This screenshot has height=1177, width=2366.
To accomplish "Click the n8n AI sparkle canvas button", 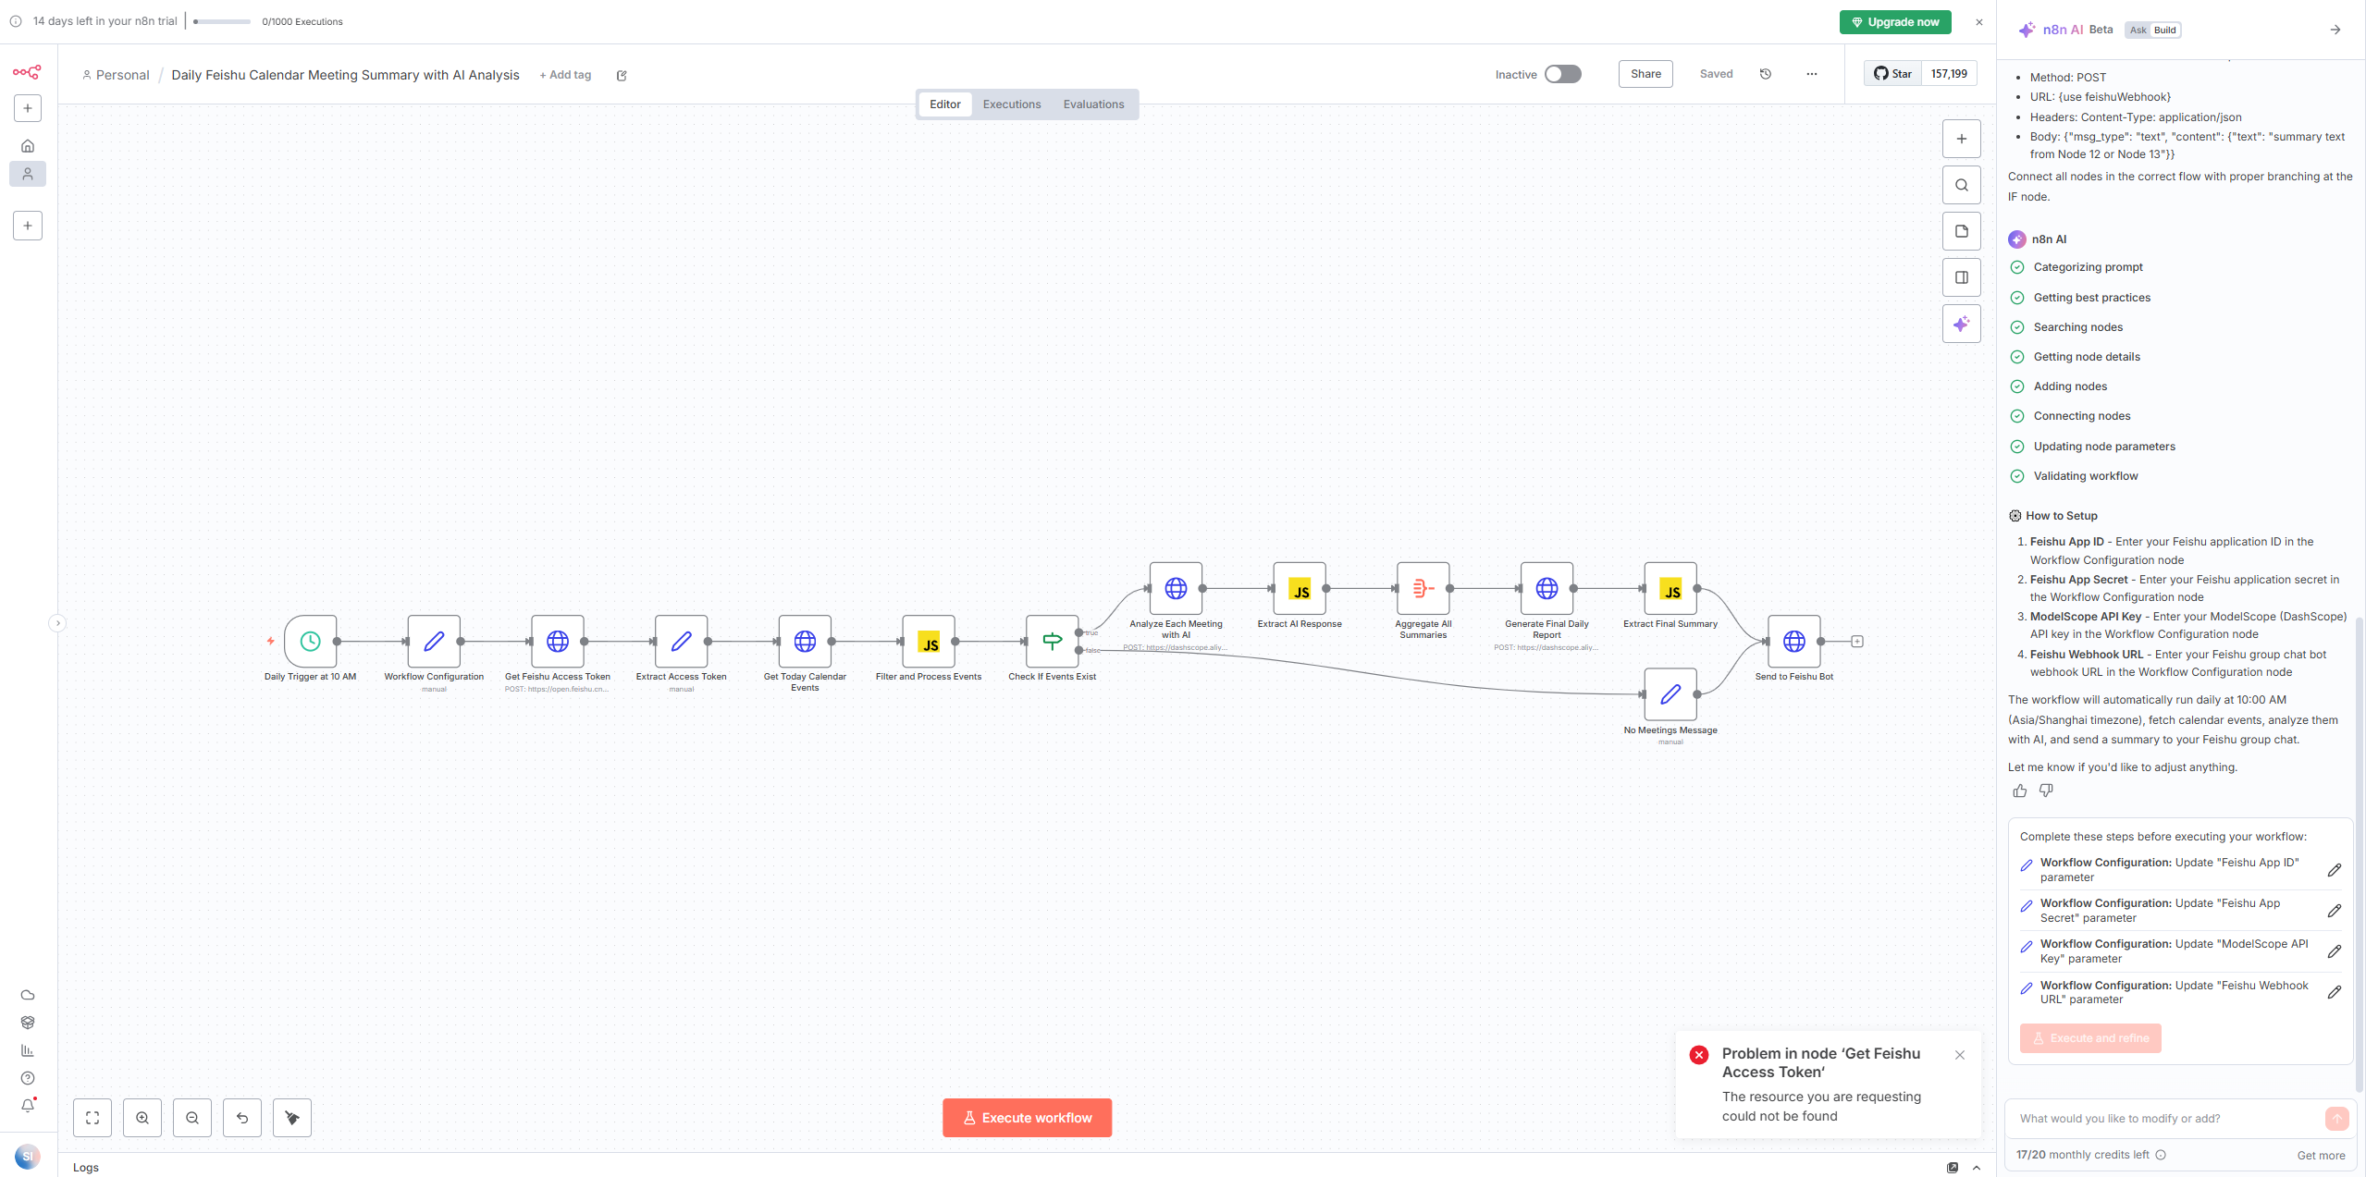I will point(1961,324).
